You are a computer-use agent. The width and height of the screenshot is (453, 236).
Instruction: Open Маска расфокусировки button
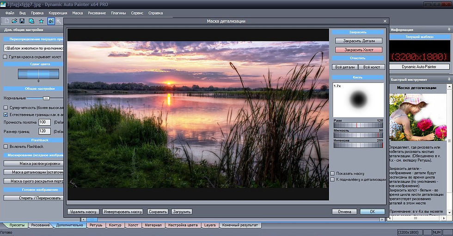33,163
